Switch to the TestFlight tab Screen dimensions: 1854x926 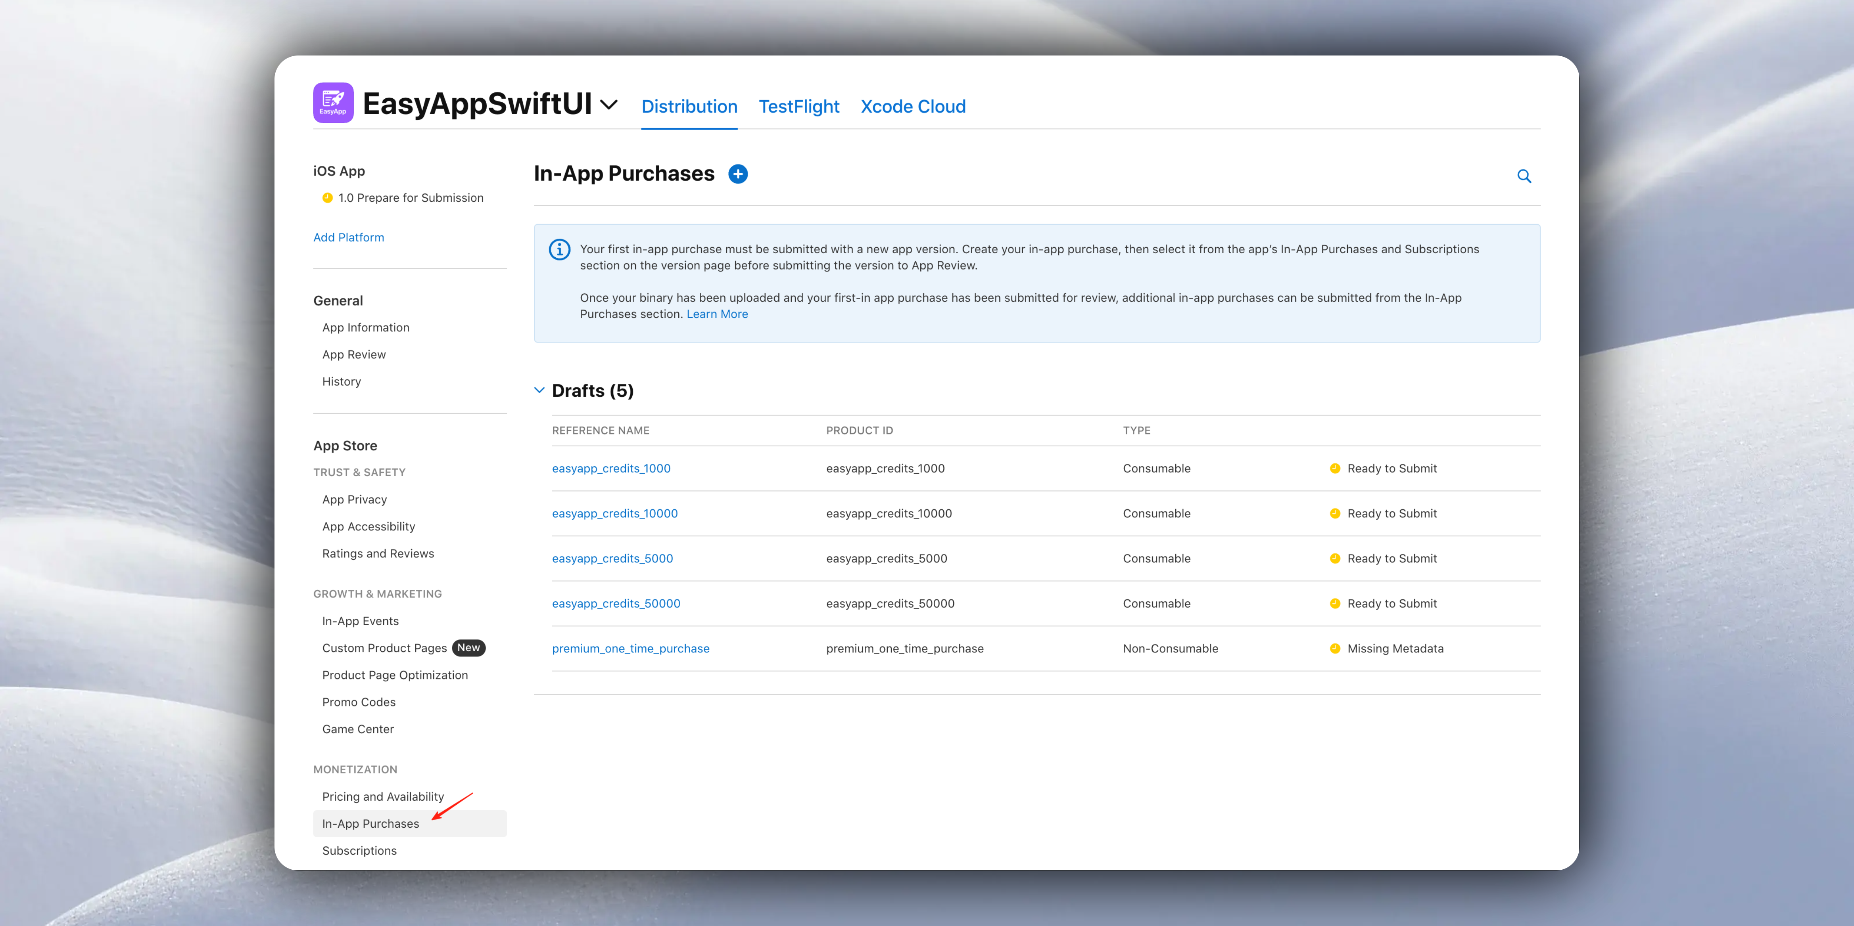pos(799,107)
